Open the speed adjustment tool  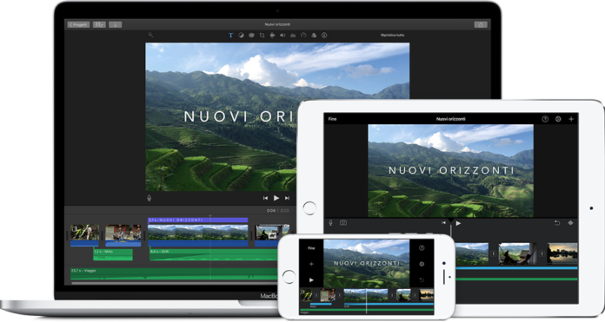pyautogui.click(x=303, y=35)
